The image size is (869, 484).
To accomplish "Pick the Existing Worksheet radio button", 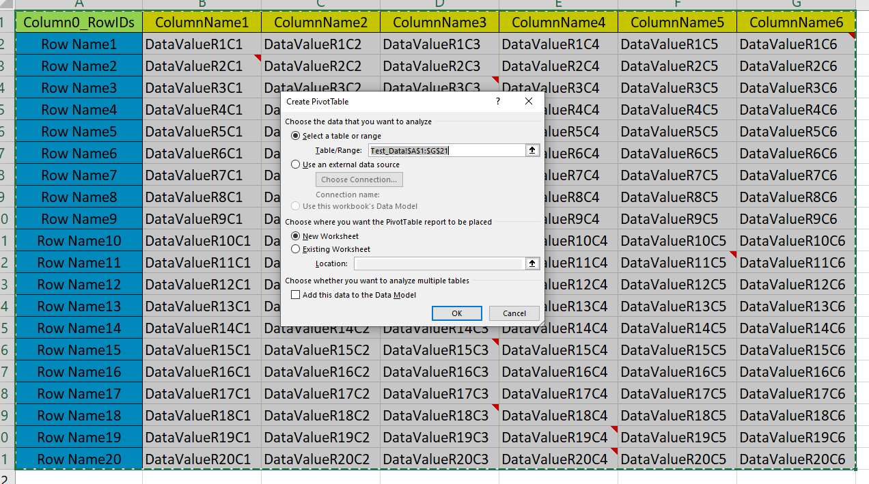I will 296,249.
